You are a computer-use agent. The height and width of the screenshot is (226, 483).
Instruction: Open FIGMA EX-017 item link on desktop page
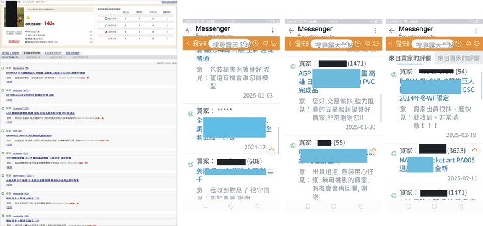click(x=45, y=73)
